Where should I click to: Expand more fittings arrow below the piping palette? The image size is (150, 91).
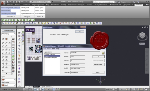tap(6, 73)
